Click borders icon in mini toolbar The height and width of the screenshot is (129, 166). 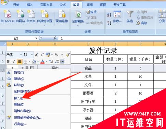pos(25,62)
